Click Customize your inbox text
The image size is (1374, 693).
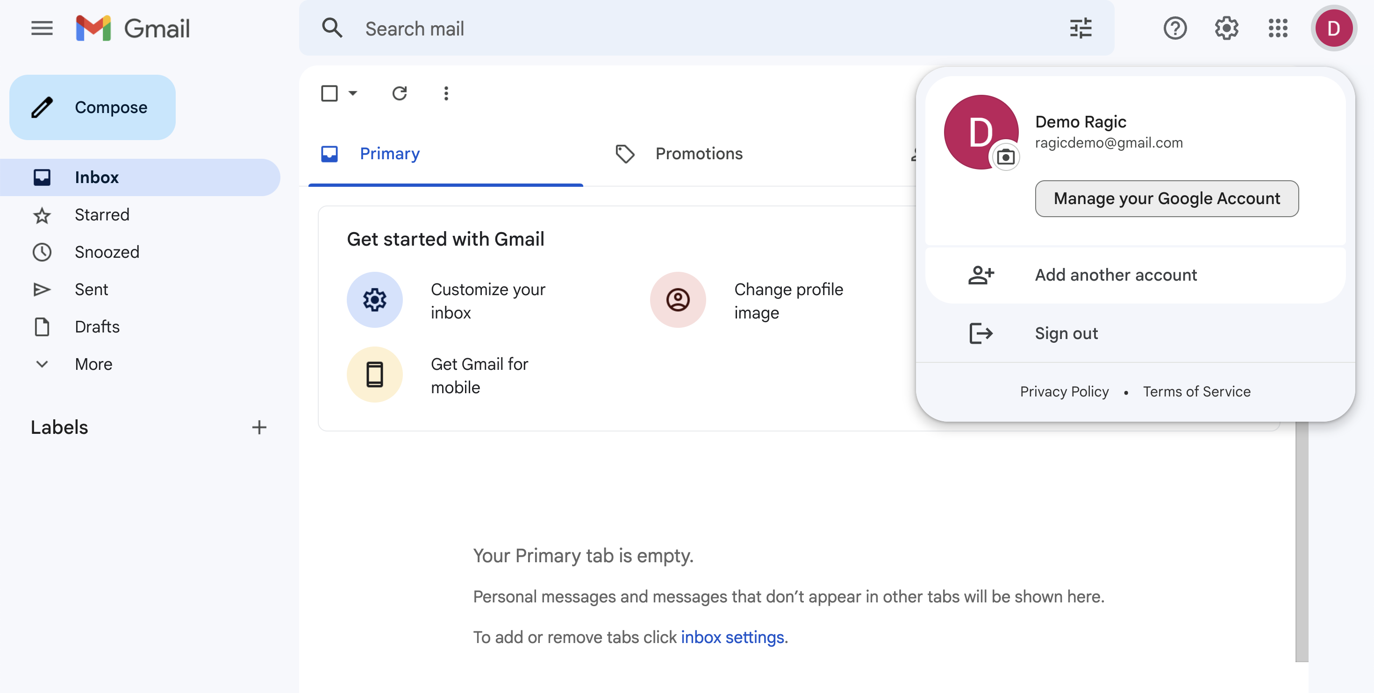(x=488, y=301)
